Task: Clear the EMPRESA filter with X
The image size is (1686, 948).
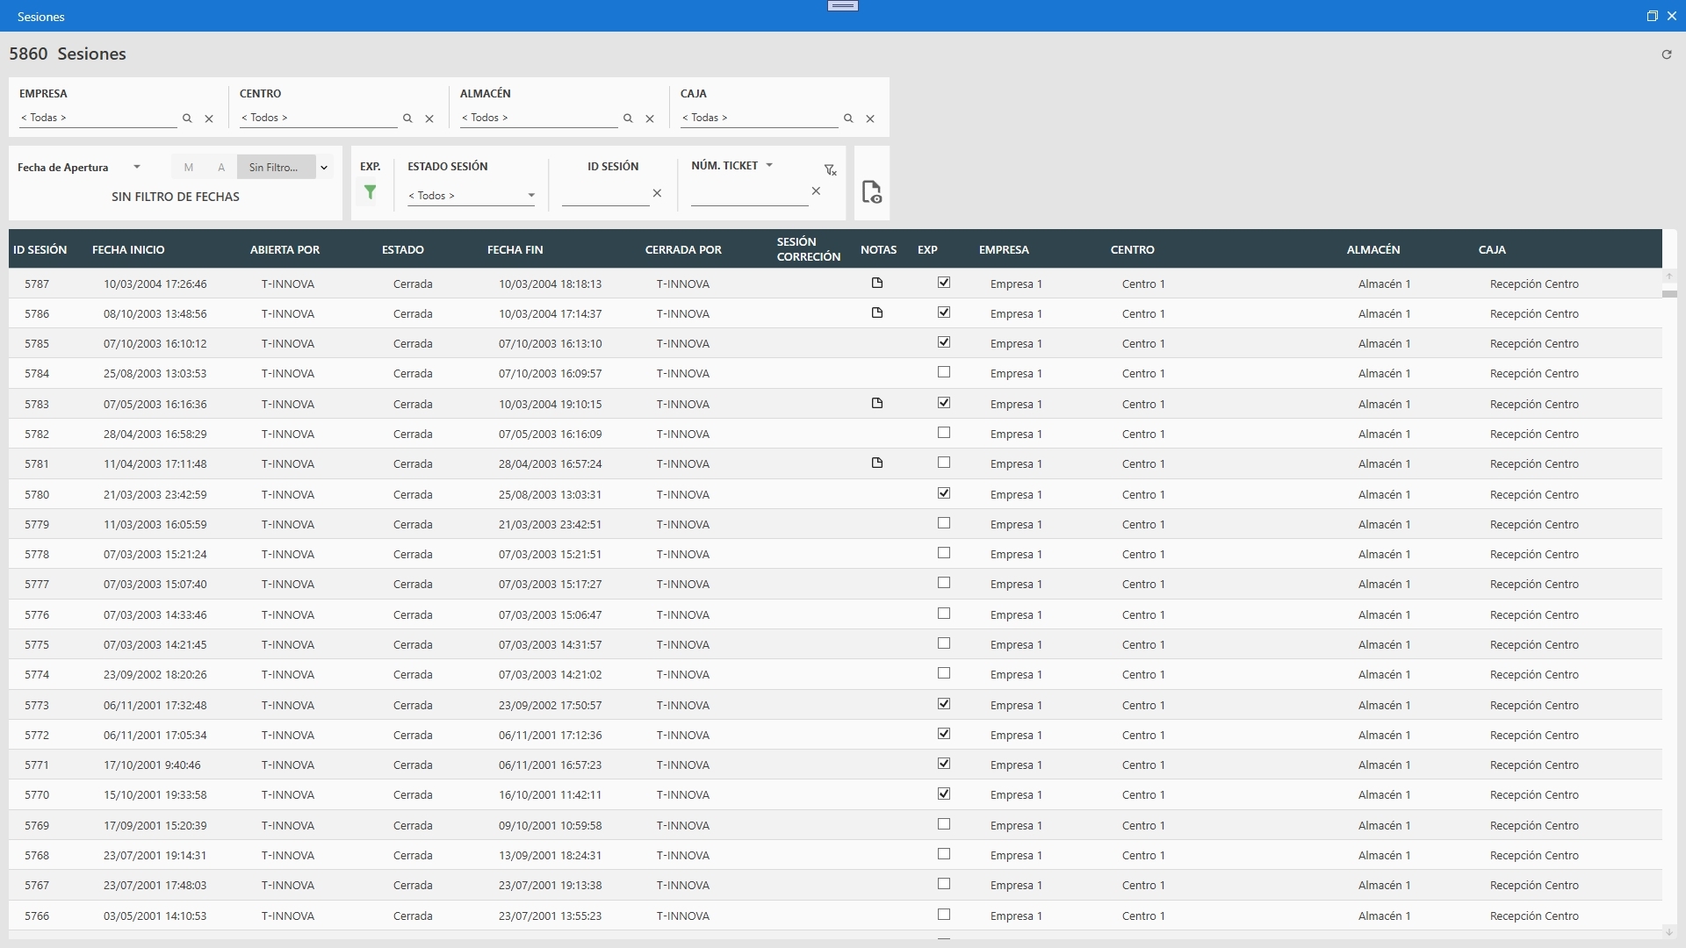Action: (x=209, y=118)
